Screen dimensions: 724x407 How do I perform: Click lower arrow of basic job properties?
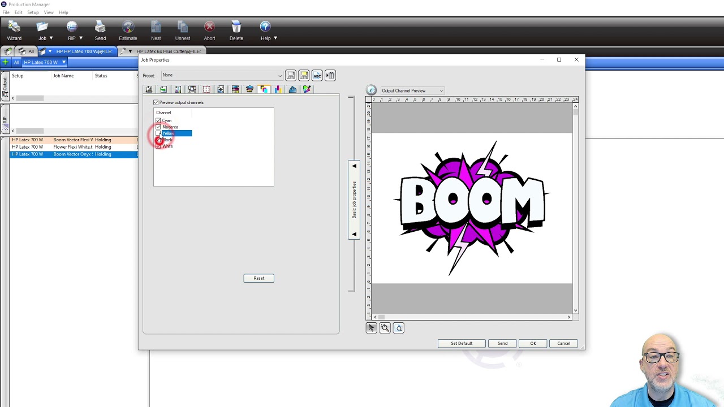354,234
